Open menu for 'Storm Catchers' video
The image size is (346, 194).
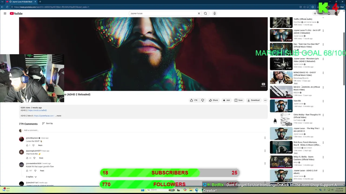[323, 157]
